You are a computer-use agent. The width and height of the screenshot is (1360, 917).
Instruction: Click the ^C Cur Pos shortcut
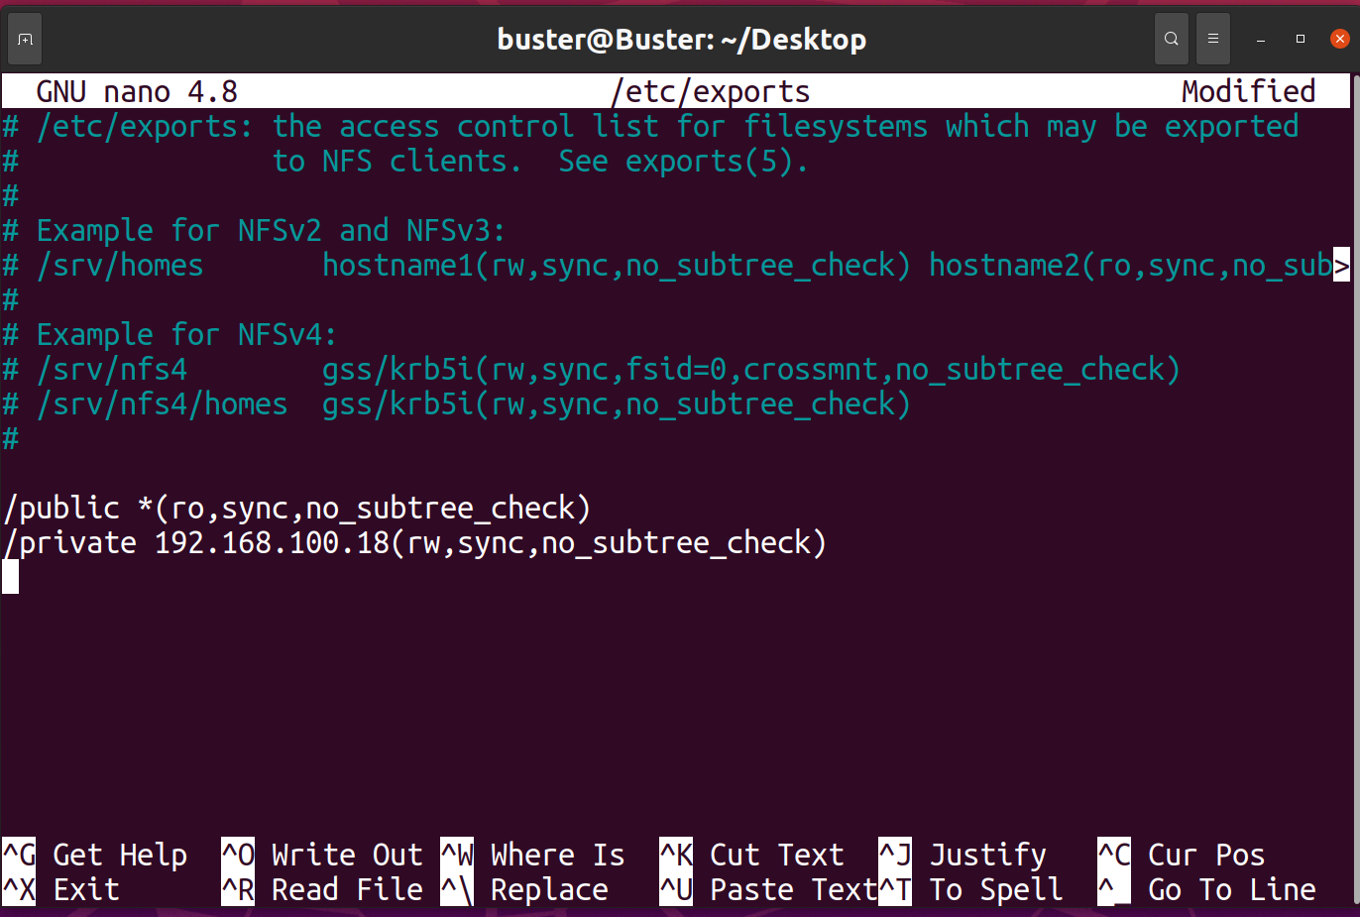pos(1182,855)
